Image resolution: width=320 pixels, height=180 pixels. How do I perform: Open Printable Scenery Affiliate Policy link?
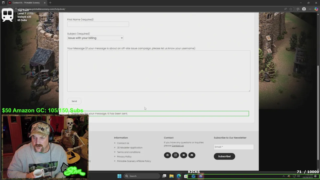(134, 161)
